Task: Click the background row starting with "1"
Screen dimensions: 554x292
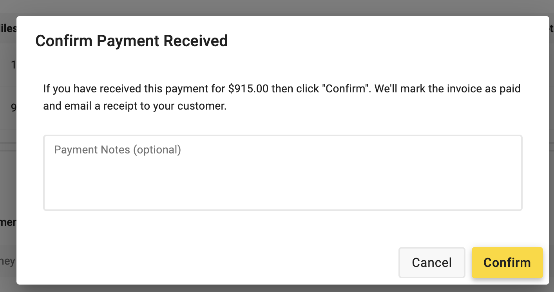Action: (8, 65)
